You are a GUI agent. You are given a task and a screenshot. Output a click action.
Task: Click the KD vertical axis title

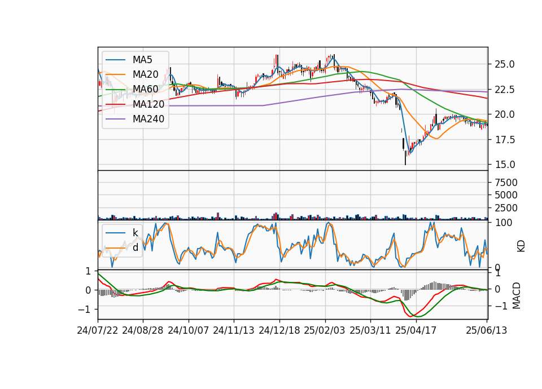(x=521, y=246)
